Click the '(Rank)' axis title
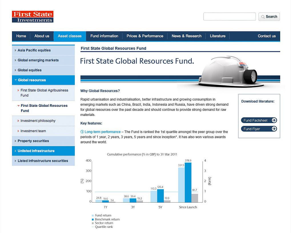 point(210,181)
